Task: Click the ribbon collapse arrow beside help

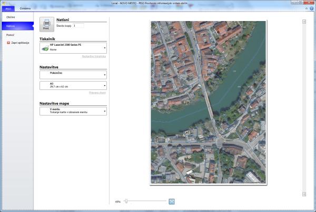Action: [x=307, y=8]
